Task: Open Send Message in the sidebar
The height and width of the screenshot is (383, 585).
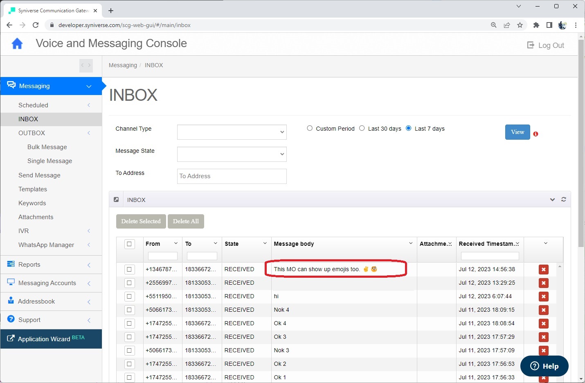Action: (39, 175)
